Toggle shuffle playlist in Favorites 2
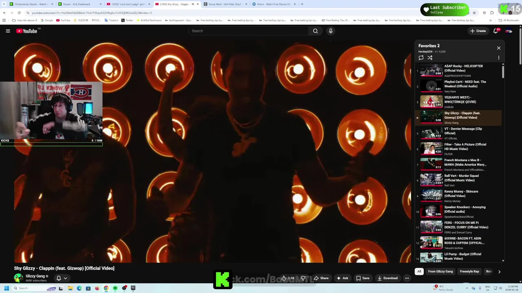 pos(430,58)
